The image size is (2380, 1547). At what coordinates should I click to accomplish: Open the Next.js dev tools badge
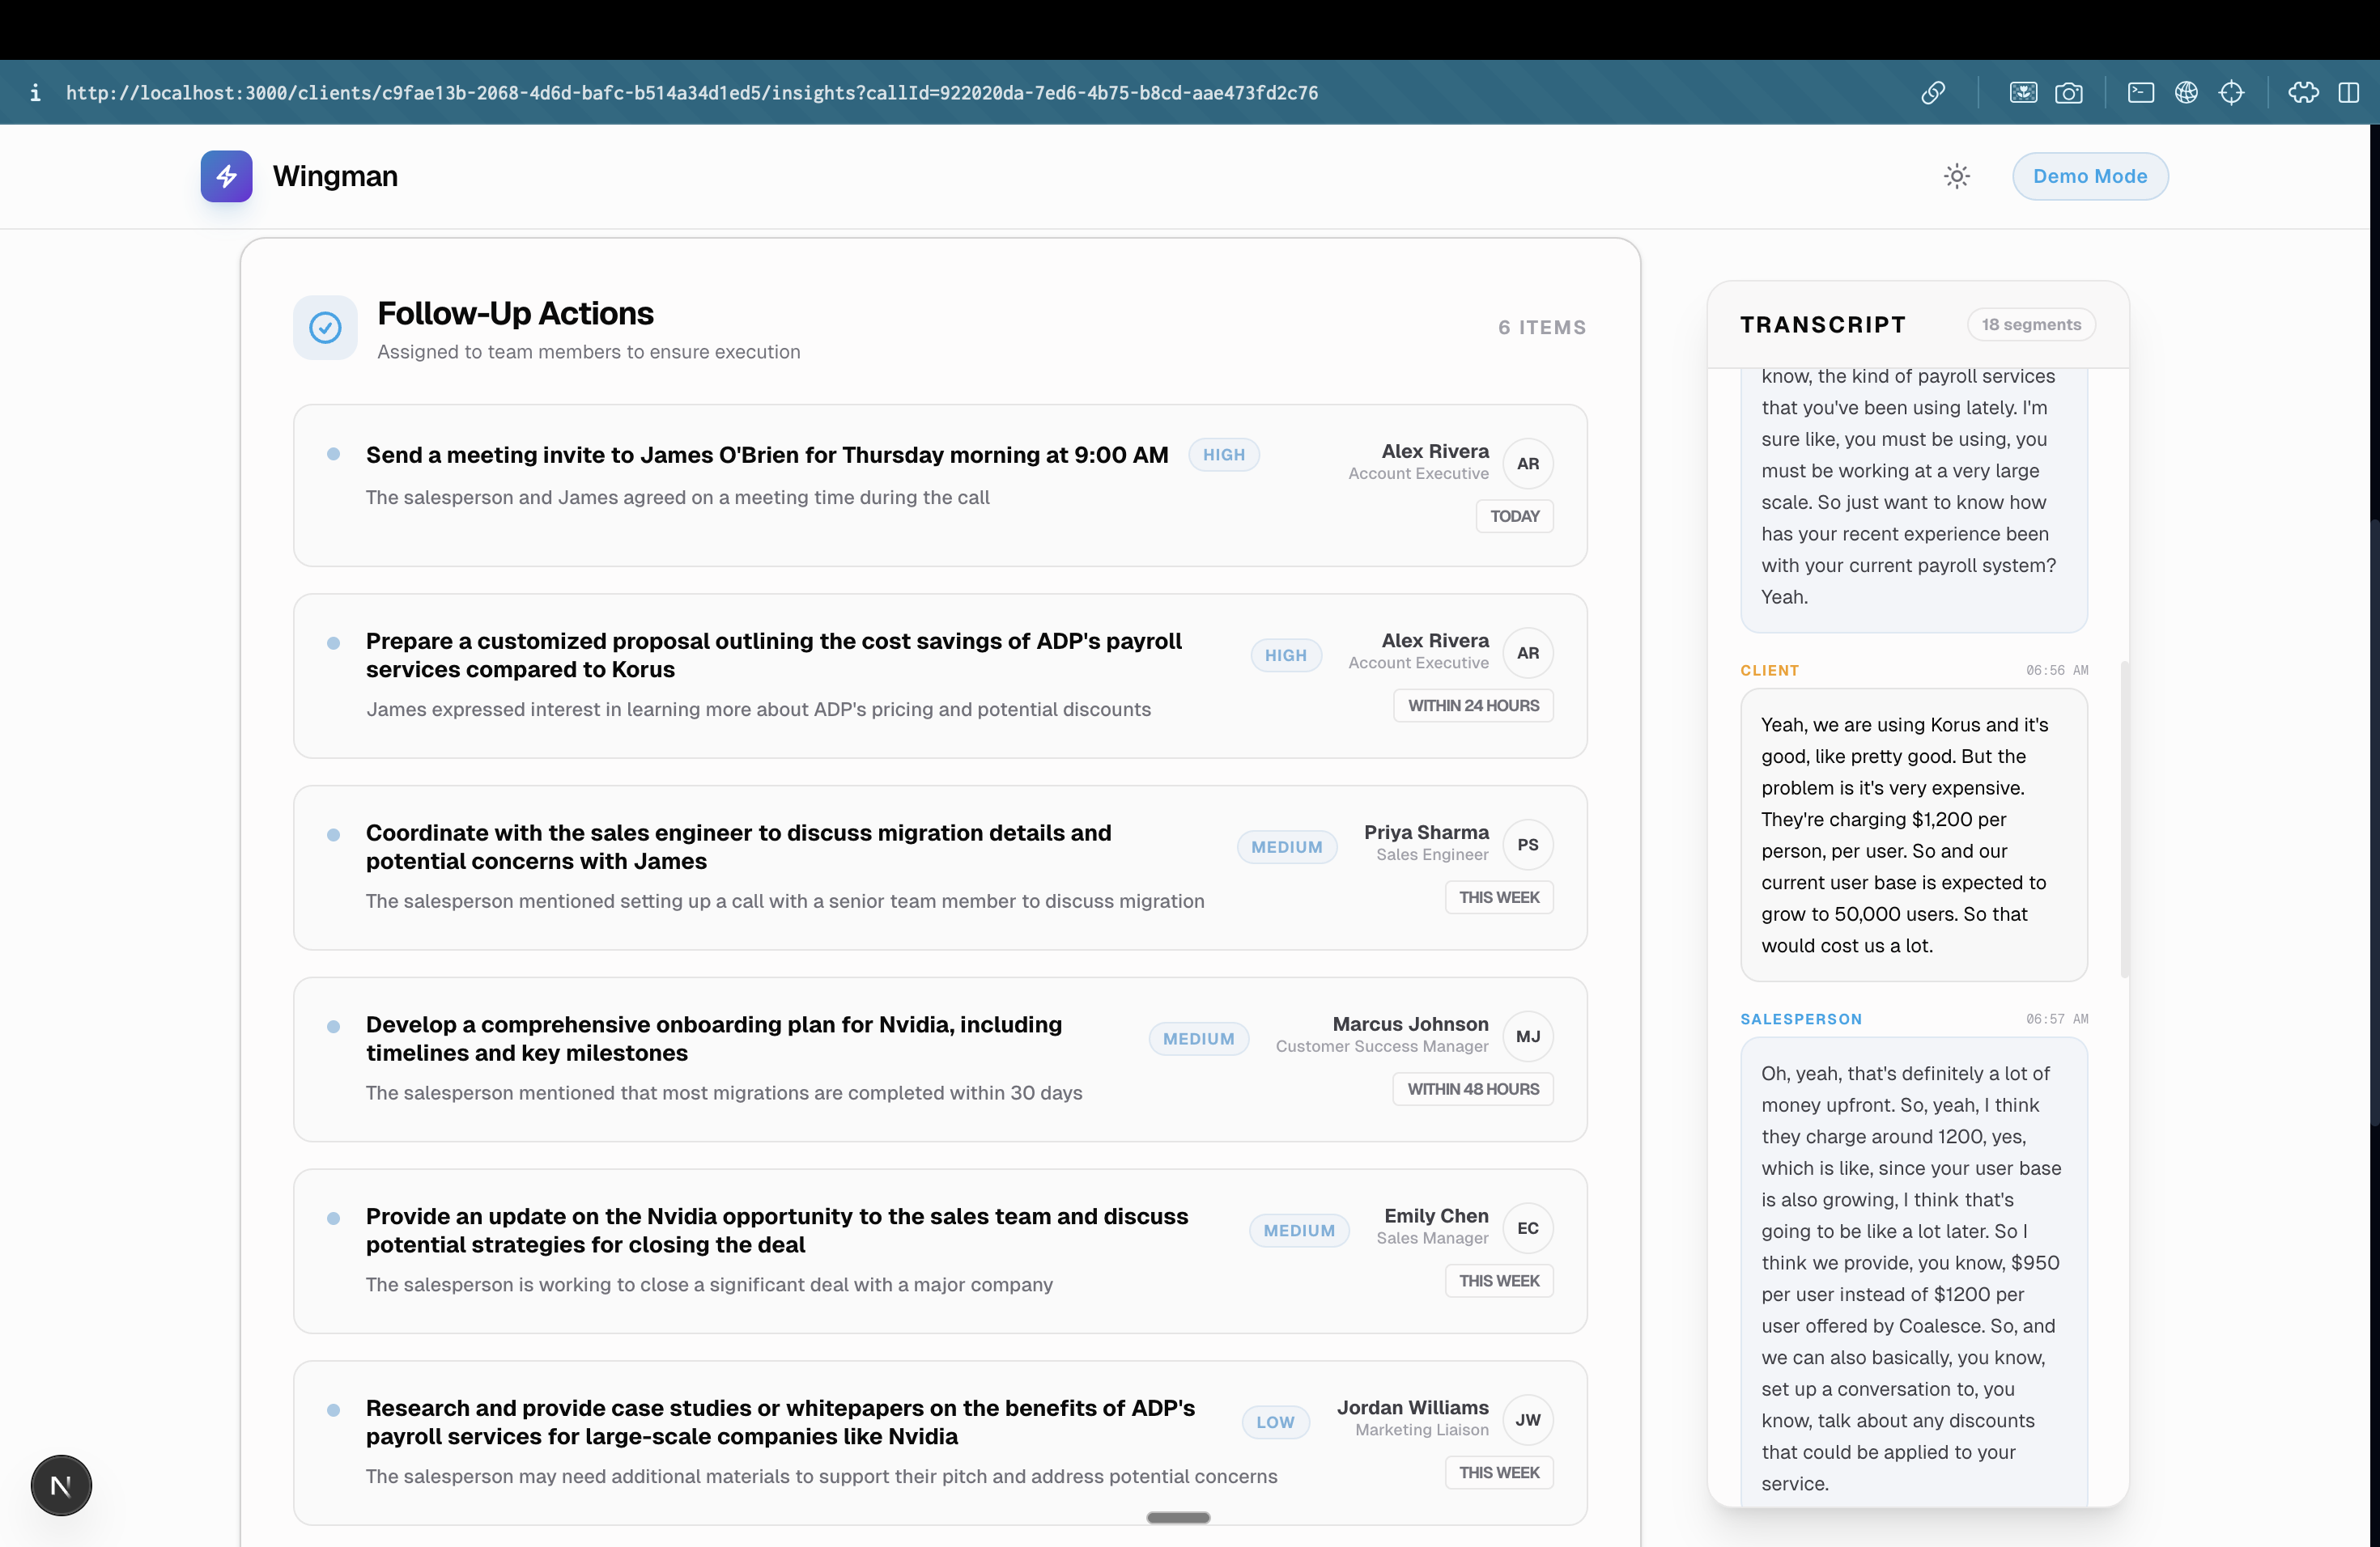(61, 1485)
